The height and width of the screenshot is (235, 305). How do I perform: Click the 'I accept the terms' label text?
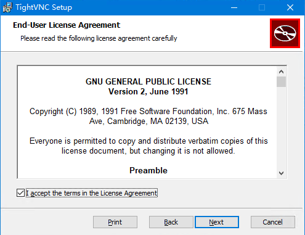pos(92,193)
